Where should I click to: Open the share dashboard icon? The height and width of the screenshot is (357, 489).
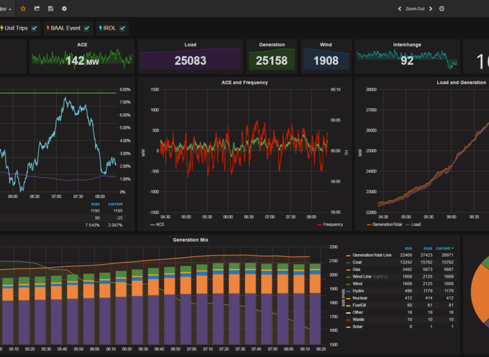click(x=37, y=8)
